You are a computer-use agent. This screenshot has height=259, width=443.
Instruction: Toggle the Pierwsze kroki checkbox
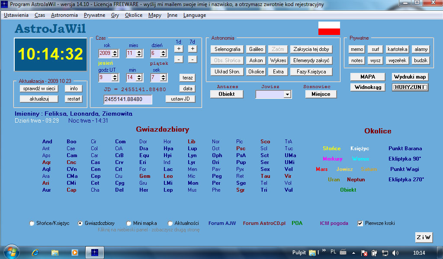[360, 224]
